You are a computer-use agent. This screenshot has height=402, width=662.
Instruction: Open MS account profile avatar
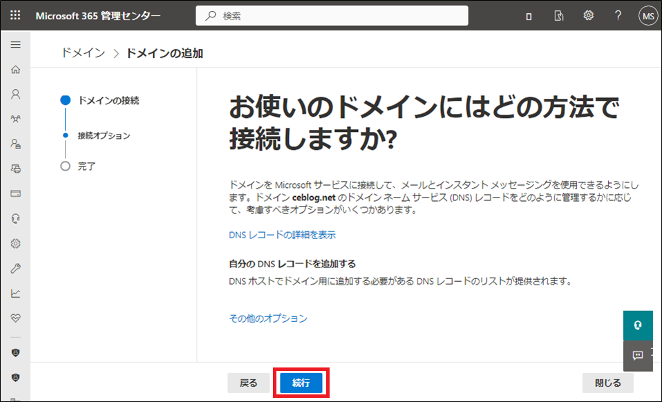648,16
